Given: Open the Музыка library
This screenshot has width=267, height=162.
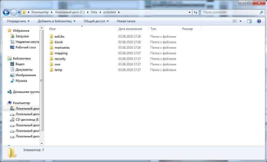Looking at the screenshot, I should pos(21,81).
